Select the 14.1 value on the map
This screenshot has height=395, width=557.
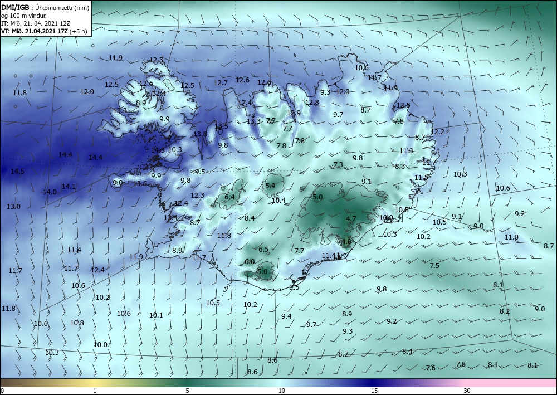click(69, 186)
